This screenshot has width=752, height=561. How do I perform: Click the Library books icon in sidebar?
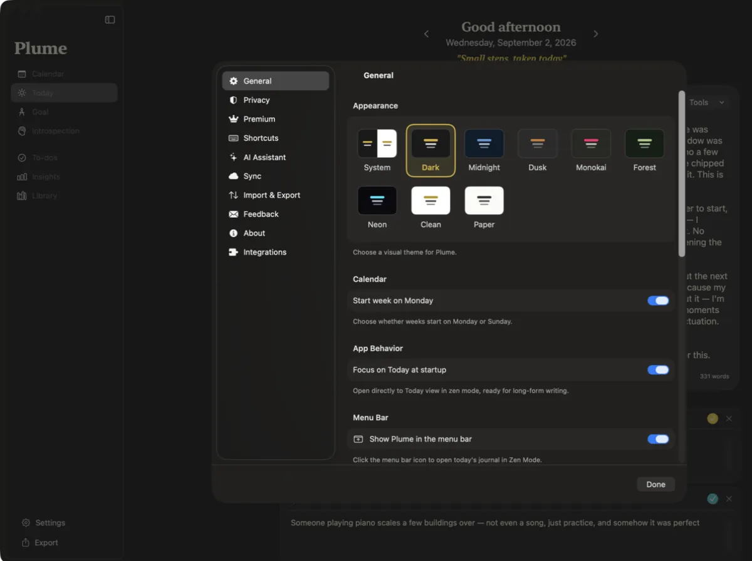point(22,195)
